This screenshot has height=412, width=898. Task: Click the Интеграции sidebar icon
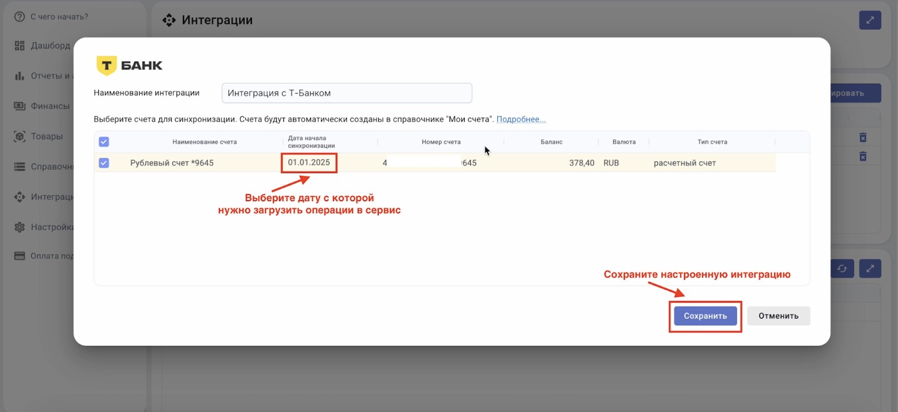(x=20, y=197)
